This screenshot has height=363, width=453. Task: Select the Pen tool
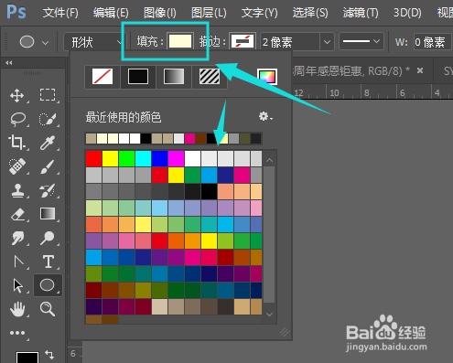click(x=18, y=262)
